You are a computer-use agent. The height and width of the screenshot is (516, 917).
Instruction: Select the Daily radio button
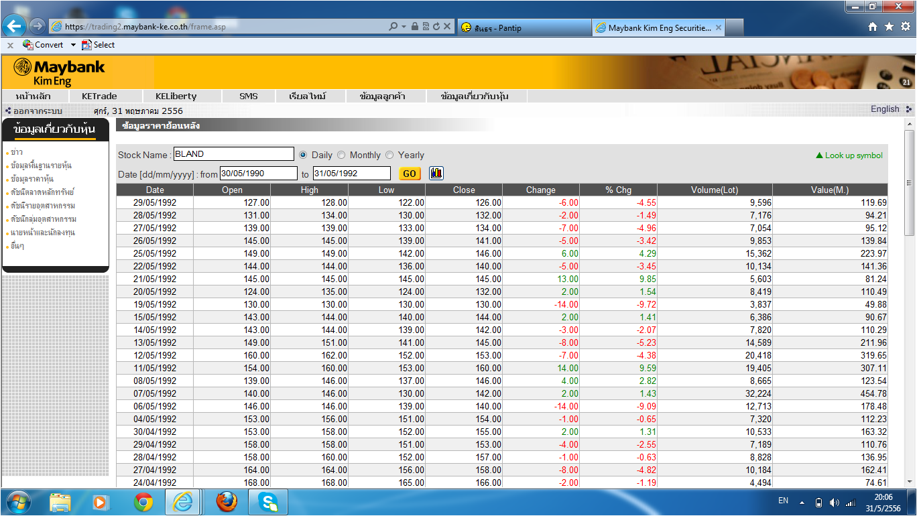click(x=303, y=155)
